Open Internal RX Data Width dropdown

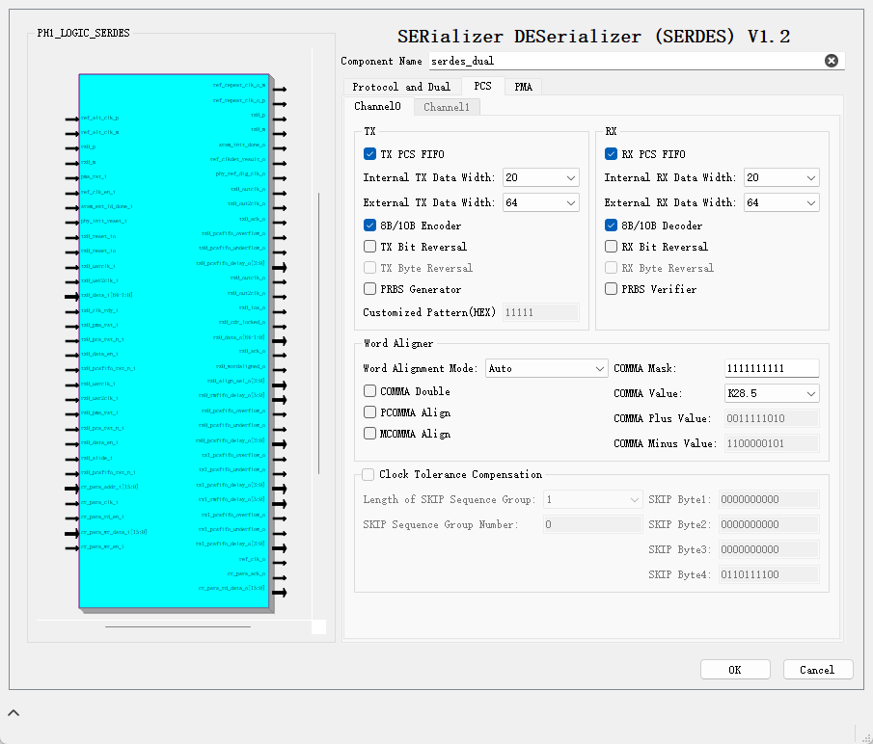pyautogui.click(x=781, y=177)
